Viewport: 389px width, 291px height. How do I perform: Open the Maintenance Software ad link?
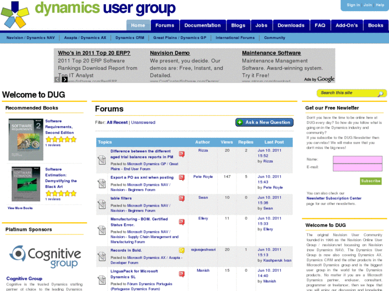271,53
